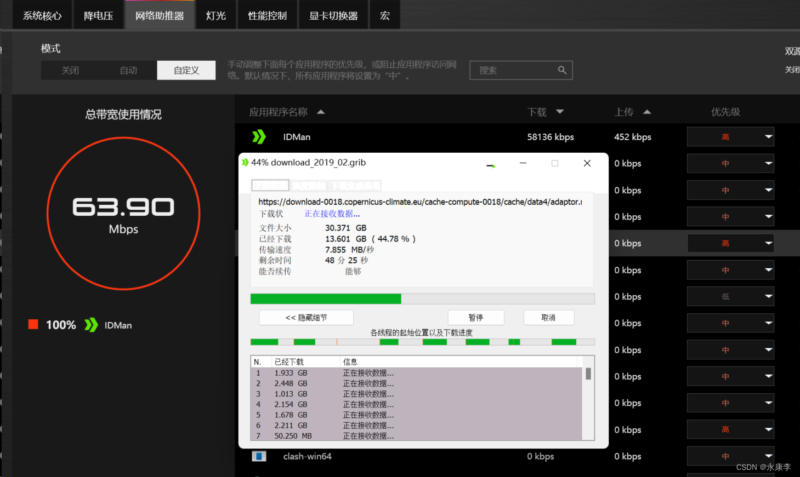Screen dimensions: 800x477
Task: Click IDMan upload rate 452 kbps
Action: tap(633, 137)
